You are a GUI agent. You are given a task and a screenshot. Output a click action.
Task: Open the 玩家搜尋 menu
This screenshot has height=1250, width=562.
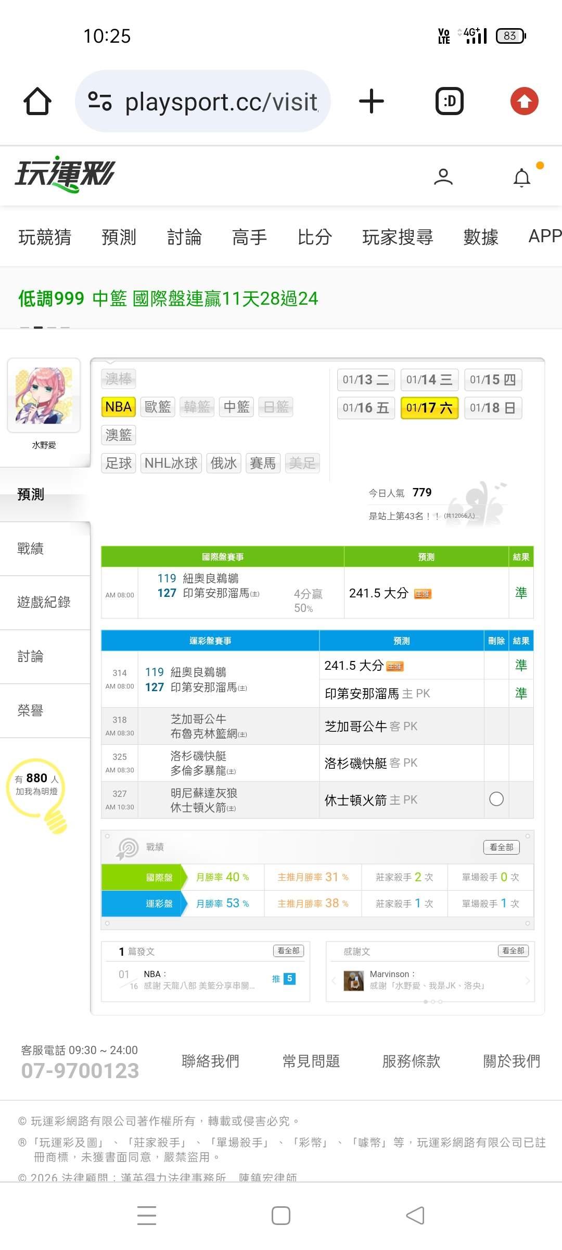coord(398,237)
